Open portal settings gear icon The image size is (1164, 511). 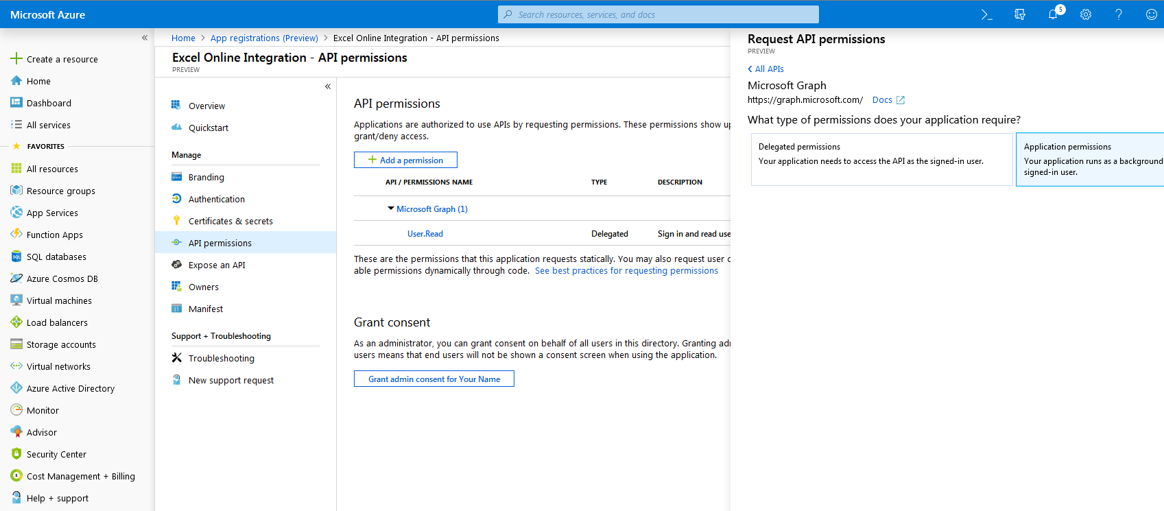coord(1086,14)
